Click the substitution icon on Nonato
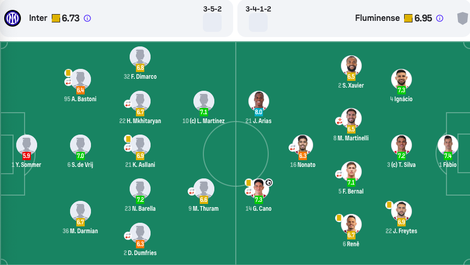The height and width of the screenshot is (265, 470). tap(293, 148)
